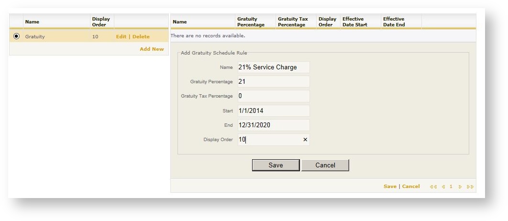Click the Add New link
The height and width of the screenshot is (221, 508).
pyautogui.click(x=152, y=49)
